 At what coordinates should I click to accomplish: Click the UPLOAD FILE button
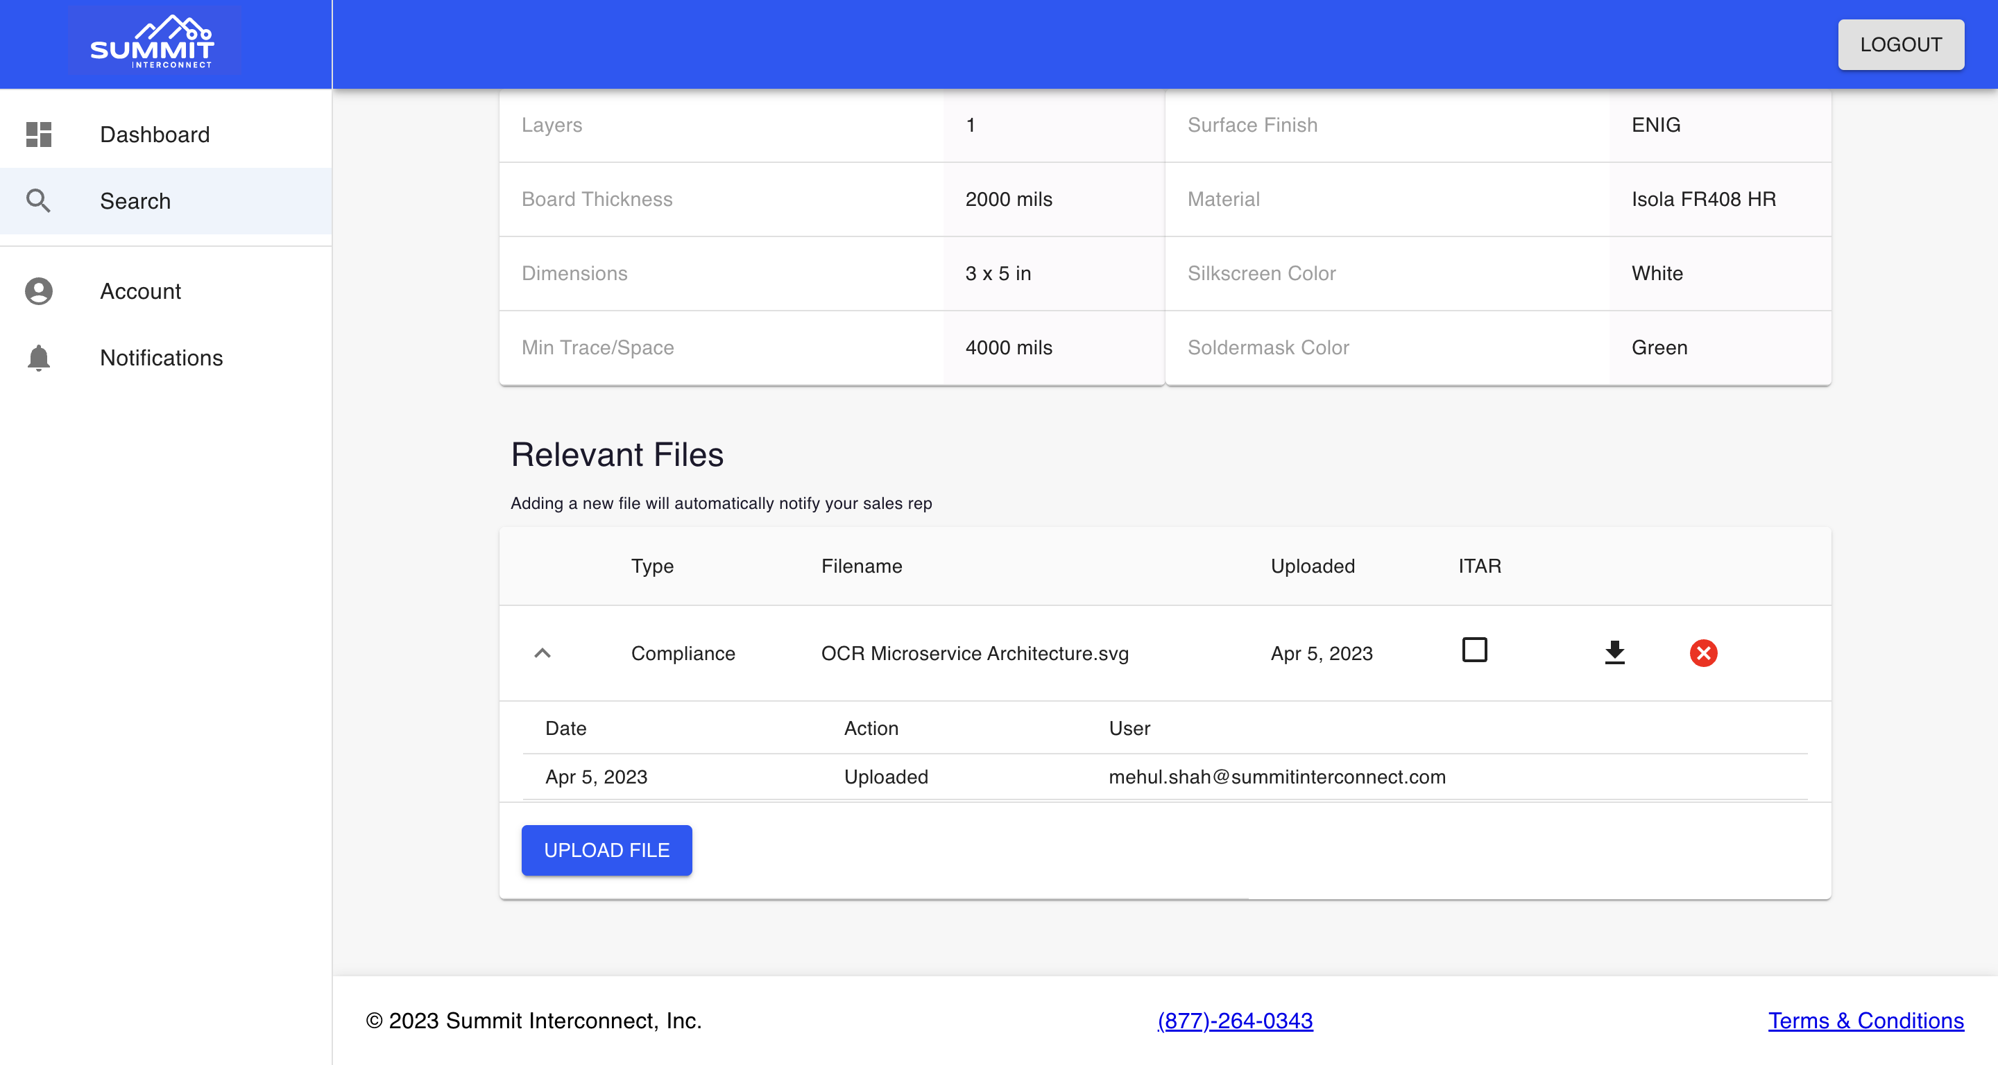tap(606, 850)
